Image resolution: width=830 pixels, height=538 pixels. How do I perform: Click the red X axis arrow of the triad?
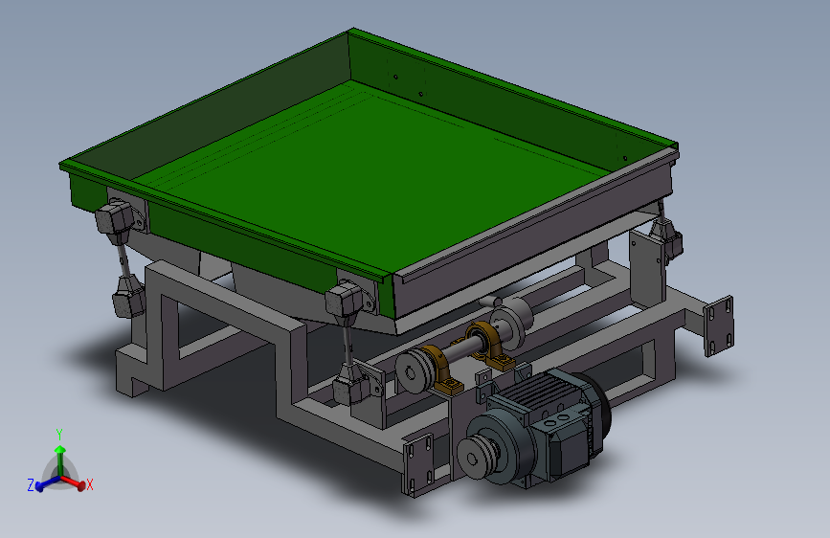[75, 482]
